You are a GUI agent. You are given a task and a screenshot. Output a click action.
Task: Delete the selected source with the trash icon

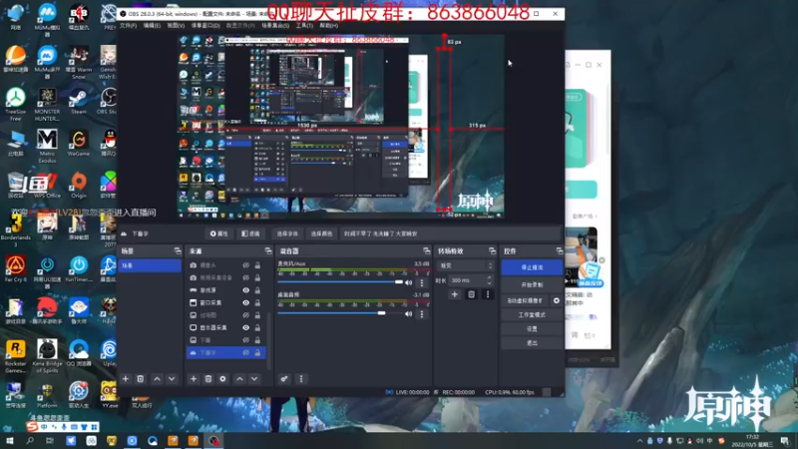point(208,379)
